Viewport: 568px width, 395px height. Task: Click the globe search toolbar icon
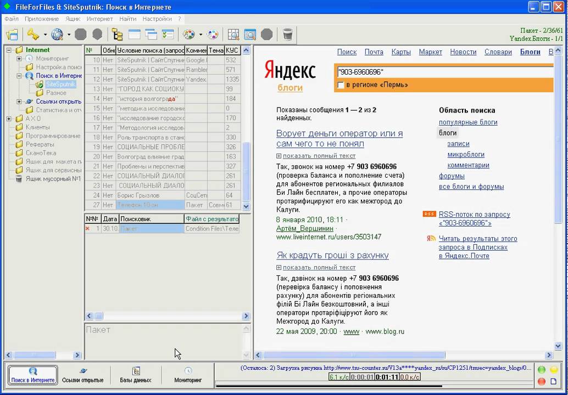pyautogui.click(x=57, y=35)
